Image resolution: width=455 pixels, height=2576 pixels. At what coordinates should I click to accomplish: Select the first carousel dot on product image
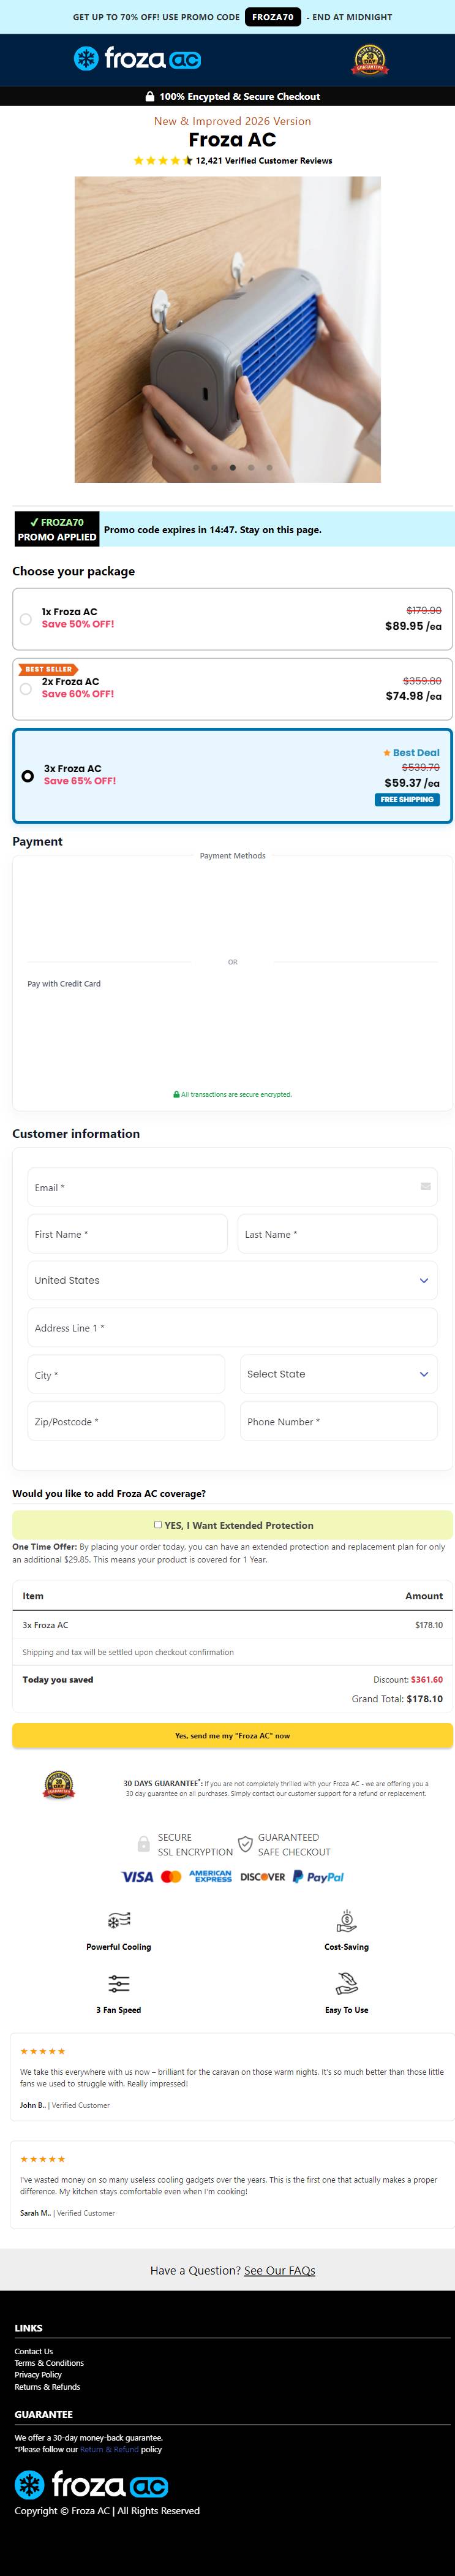tap(196, 467)
